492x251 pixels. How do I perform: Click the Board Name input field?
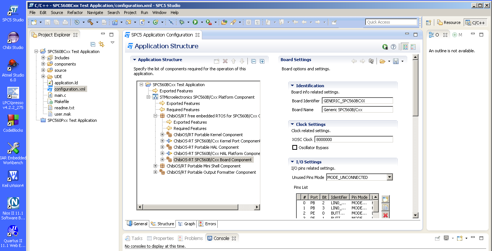(x=357, y=110)
